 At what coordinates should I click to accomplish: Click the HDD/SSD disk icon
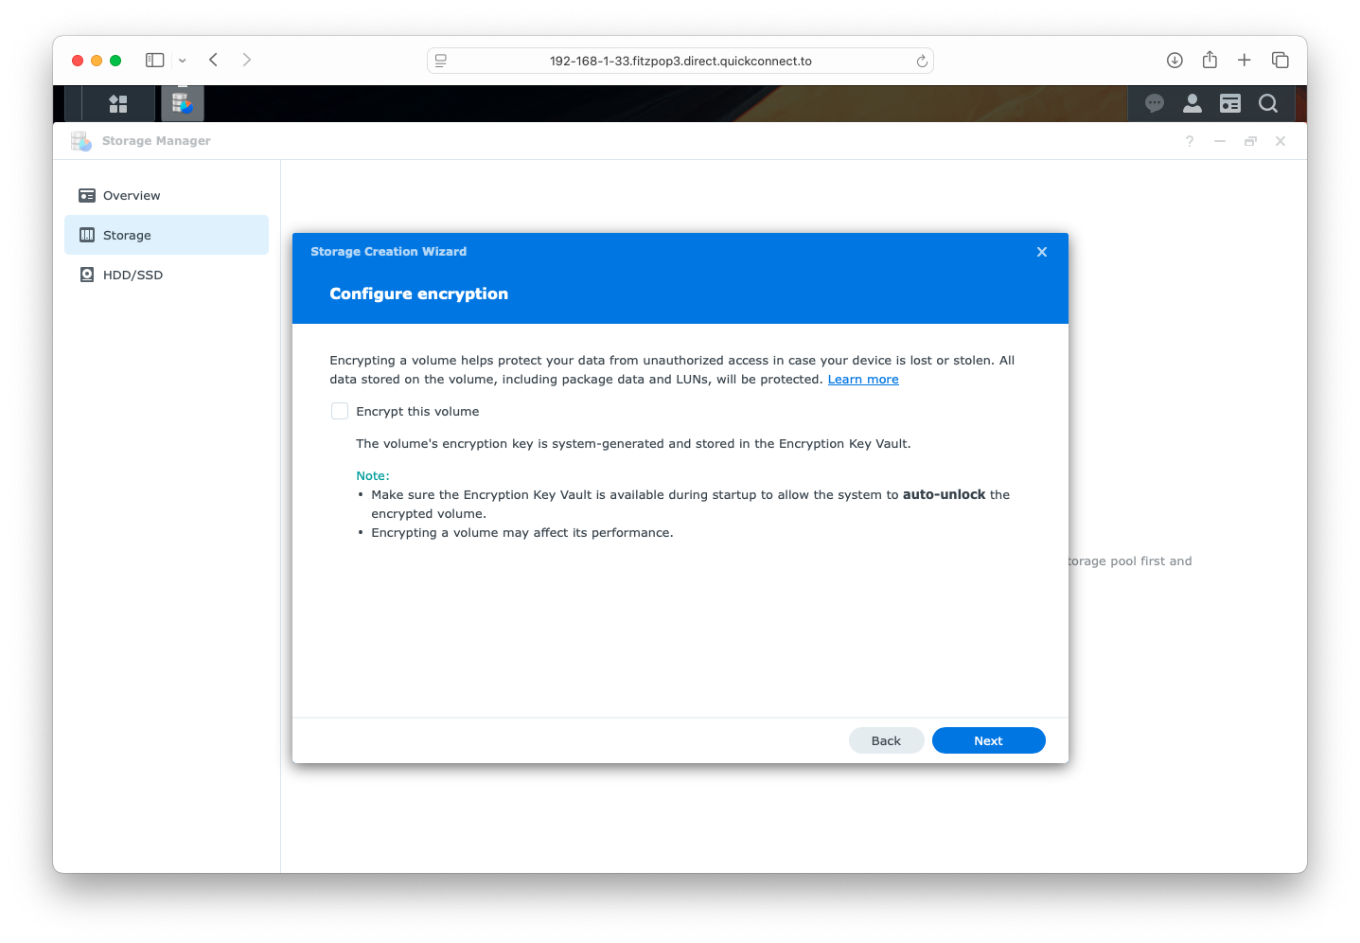pos(87,275)
